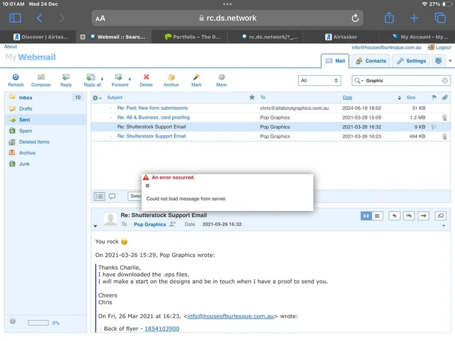
Task: Switch to list view mode
Action: coord(100,196)
